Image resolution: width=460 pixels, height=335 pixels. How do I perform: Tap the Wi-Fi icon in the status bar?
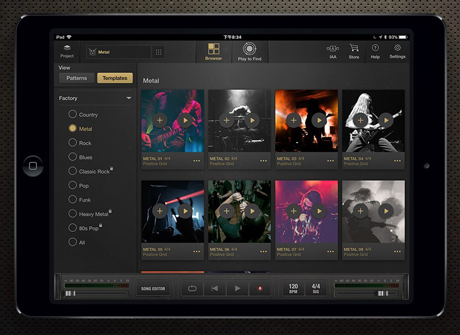[x=69, y=37]
